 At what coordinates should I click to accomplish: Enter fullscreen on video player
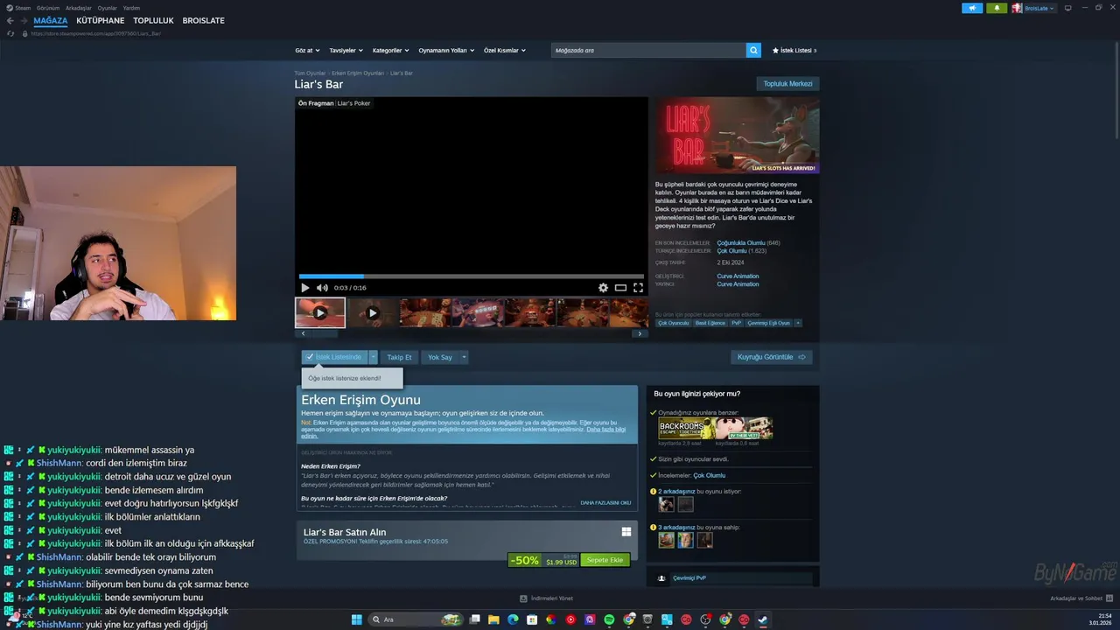(638, 288)
